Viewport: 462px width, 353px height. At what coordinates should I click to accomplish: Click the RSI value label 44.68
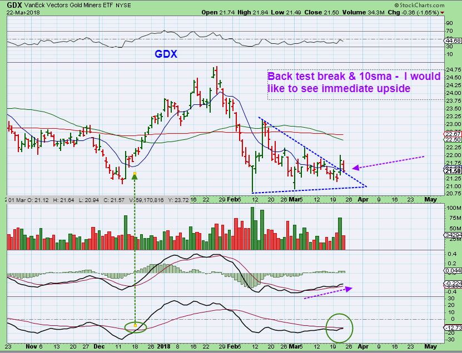(x=454, y=41)
